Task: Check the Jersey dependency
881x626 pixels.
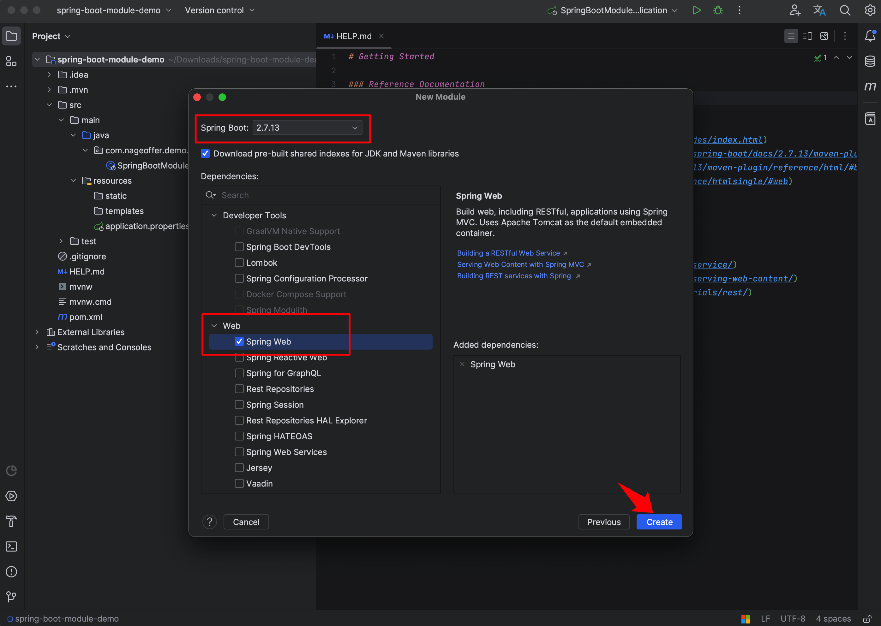Action: pyautogui.click(x=239, y=468)
